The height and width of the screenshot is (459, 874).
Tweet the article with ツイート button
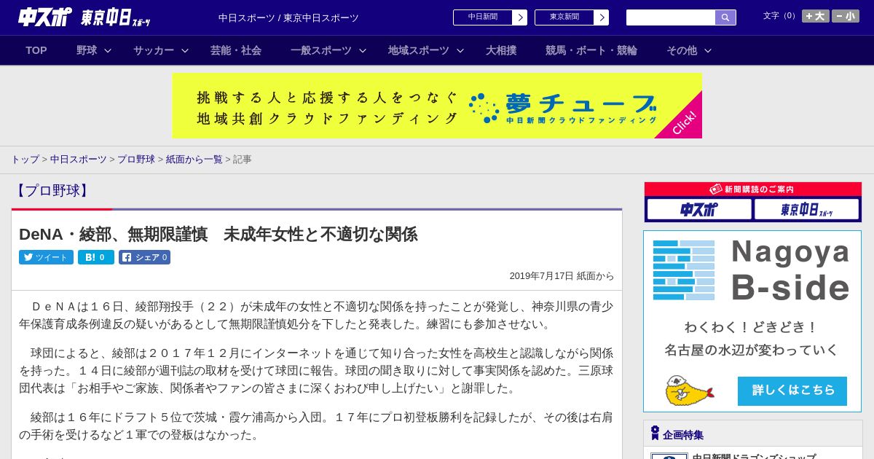click(x=46, y=257)
